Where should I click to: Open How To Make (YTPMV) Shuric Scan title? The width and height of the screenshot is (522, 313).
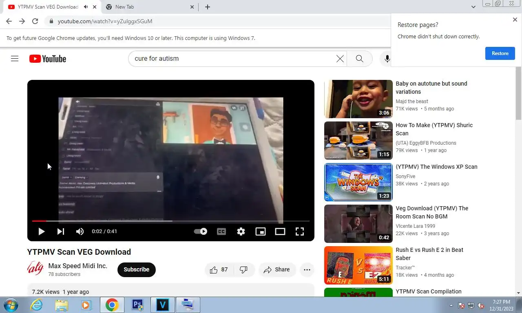[x=434, y=129]
